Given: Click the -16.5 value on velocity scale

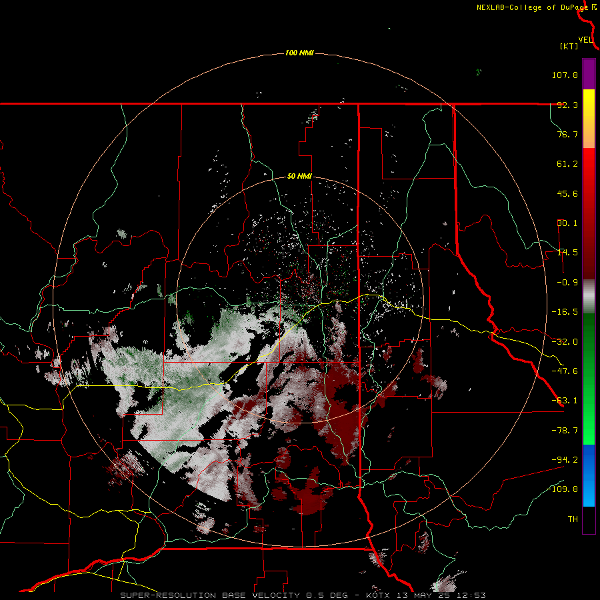Looking at the screenshot, I should pos(565,312).
